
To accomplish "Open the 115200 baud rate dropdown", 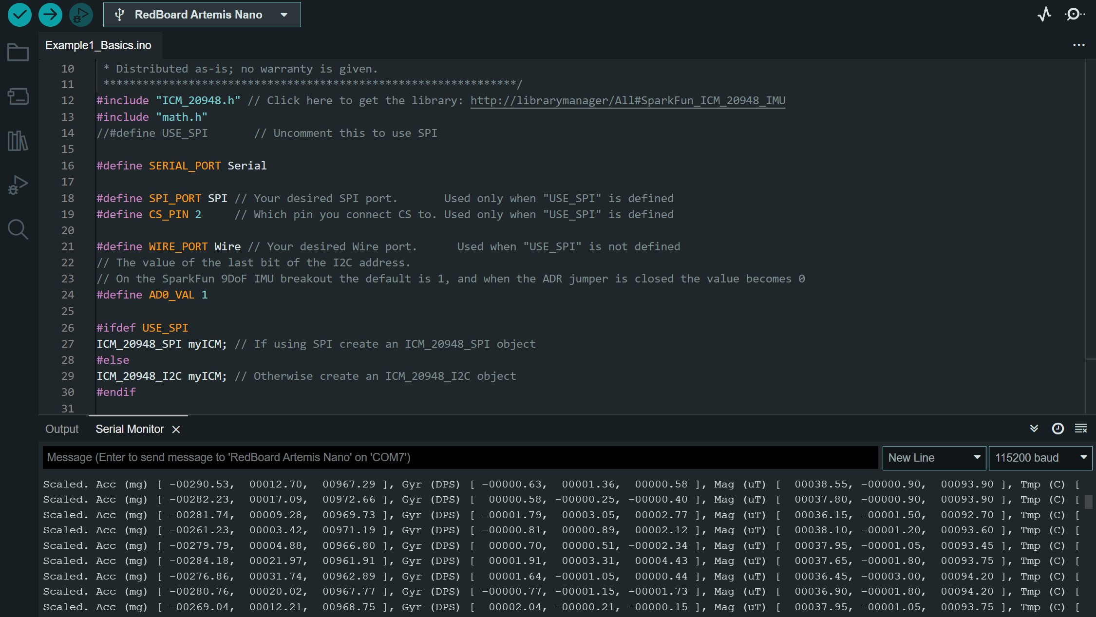I will pos(1040,458).
